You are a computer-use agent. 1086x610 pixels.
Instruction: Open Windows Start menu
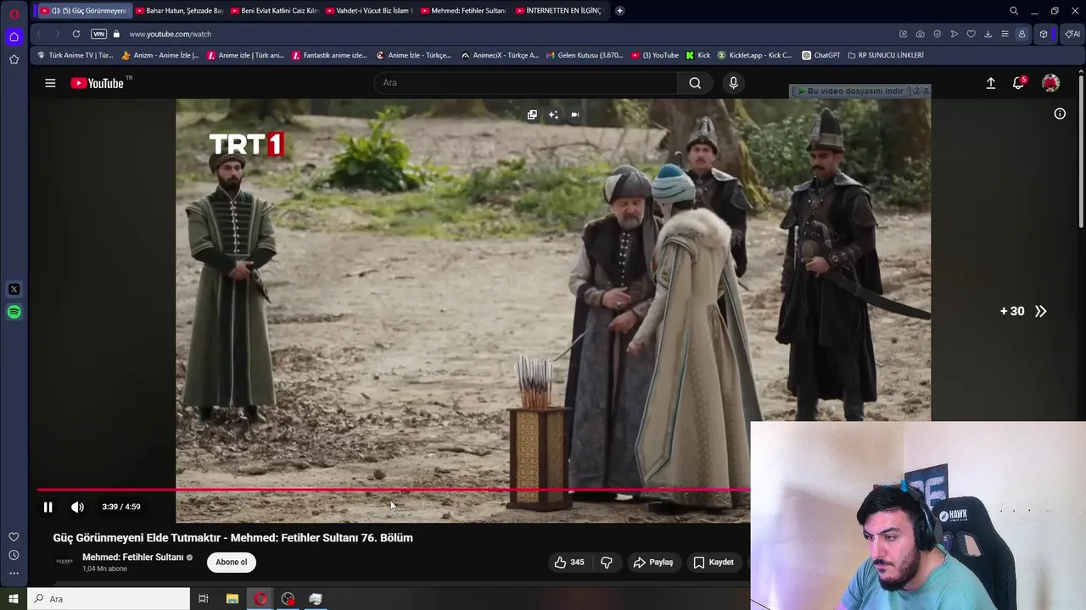14,599
